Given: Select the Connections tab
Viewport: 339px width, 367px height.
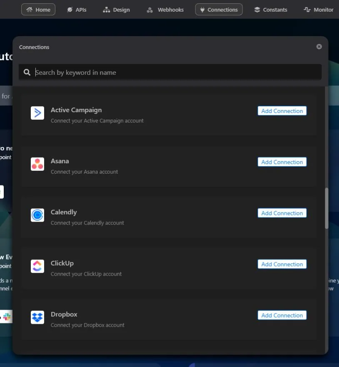Looking at the screenshot, I should point(219,10).
